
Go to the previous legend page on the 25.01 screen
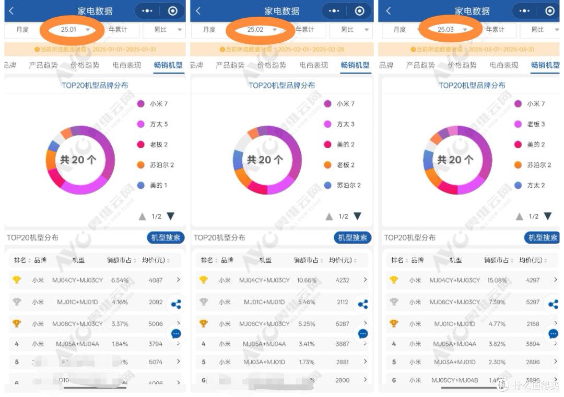point(143,216)
